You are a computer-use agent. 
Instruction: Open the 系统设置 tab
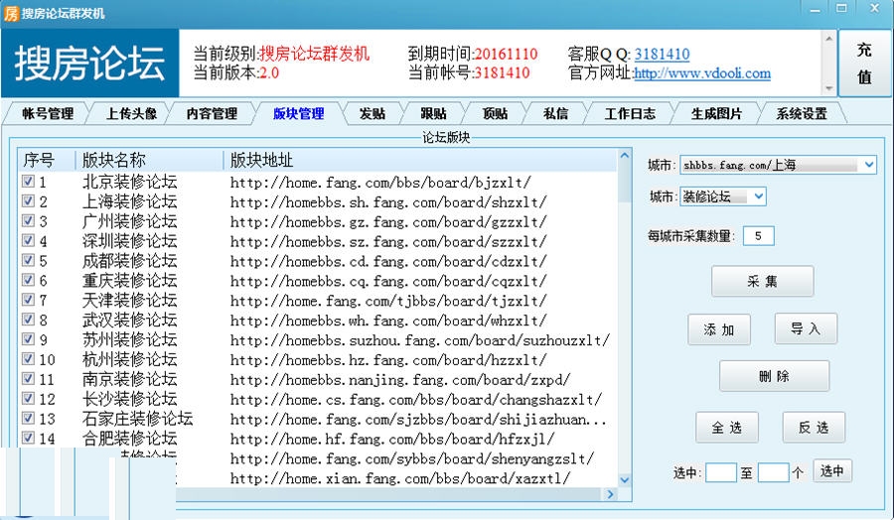click(802, 113)
